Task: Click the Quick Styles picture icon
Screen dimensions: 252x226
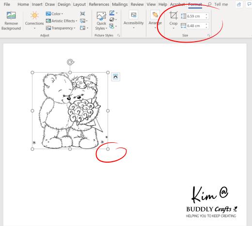Action: (x=101, y=15)
